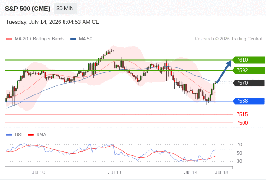Select the blue 7538 pivot tag

pyautogui.click(x=249, y=101)
